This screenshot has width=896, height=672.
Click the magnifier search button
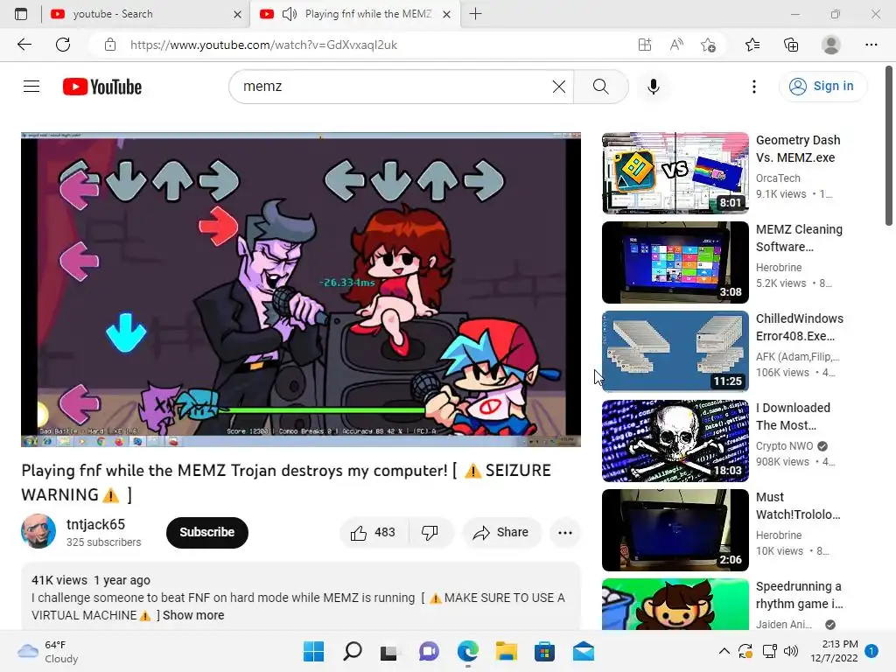click(600, 87)
